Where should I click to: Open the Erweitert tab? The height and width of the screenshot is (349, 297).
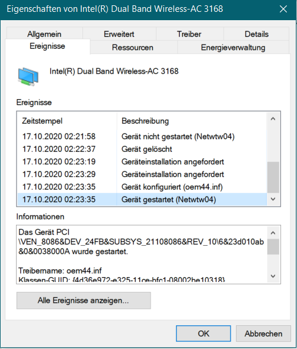coord(119,34)
